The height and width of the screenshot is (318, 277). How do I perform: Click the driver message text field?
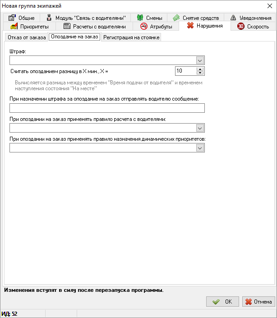[107, 108]
